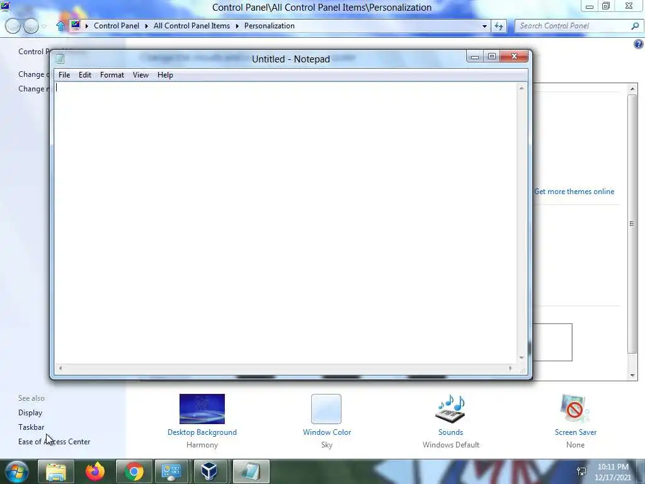The height and width of the screenshot is (484, 645).
Task: Open recent pages dropdown arrow
Action: coord(44,26)
